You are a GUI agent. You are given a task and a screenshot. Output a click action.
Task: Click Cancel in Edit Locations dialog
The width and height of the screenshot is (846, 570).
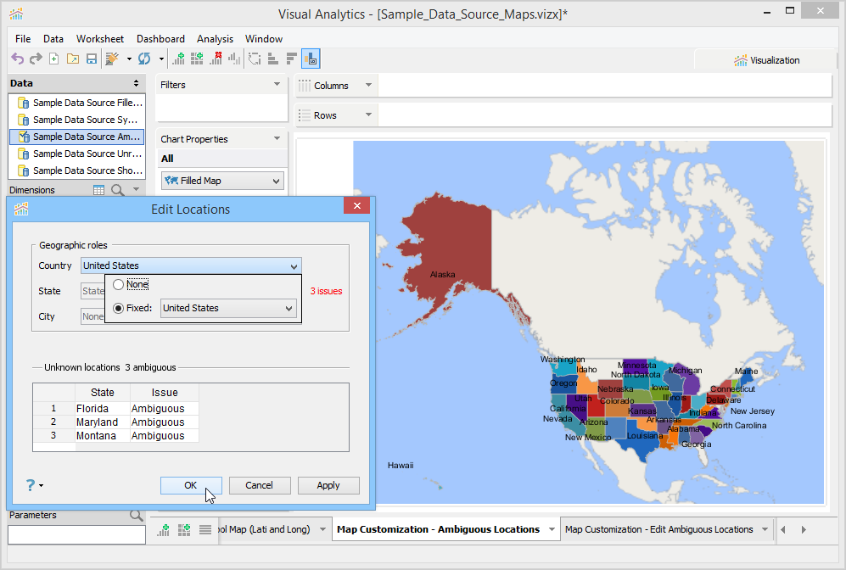(x=260, y=485)
